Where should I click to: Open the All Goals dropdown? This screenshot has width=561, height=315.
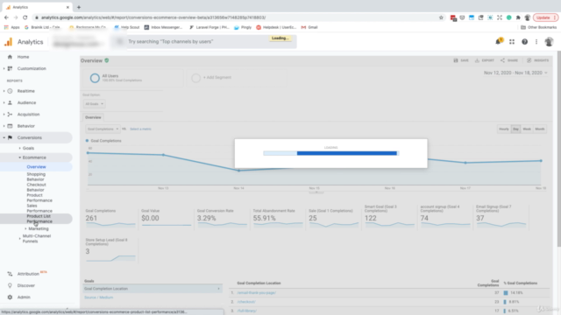point(94,104)
